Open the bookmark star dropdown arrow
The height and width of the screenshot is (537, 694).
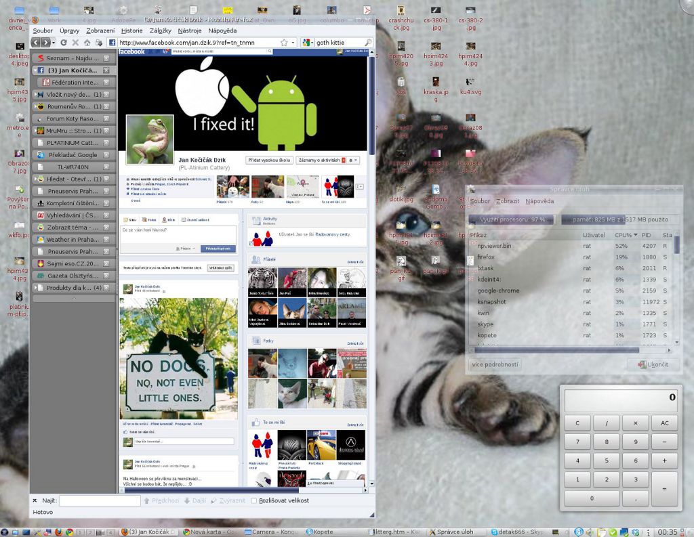point(293,43)
